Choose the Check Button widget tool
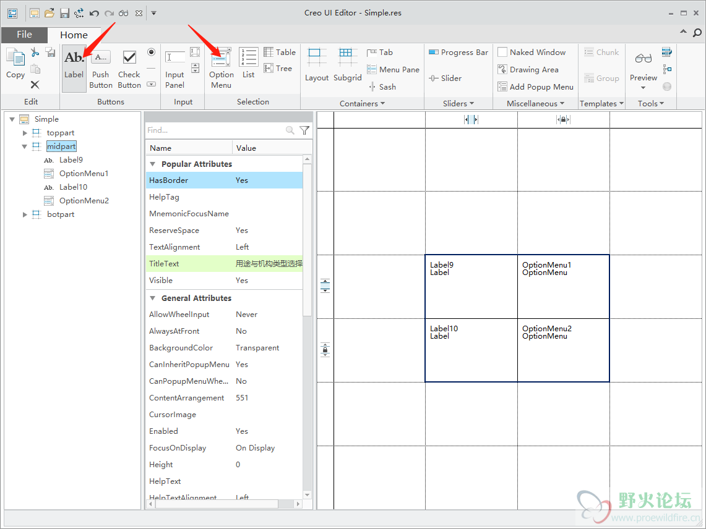Screen dimensions: 706x529 point(129,69)
